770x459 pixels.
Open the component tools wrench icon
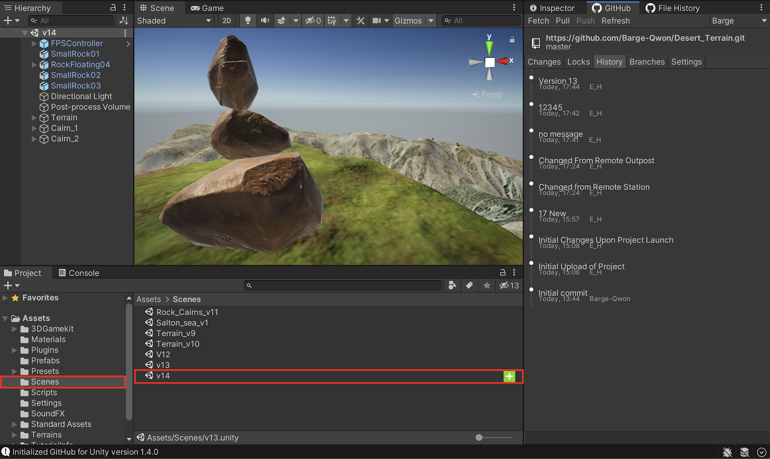tap(360, 21)
